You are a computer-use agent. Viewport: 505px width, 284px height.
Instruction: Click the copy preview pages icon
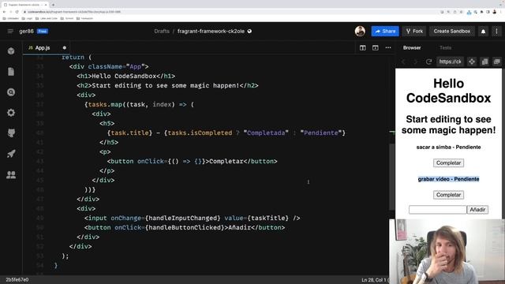coord(484,62)
